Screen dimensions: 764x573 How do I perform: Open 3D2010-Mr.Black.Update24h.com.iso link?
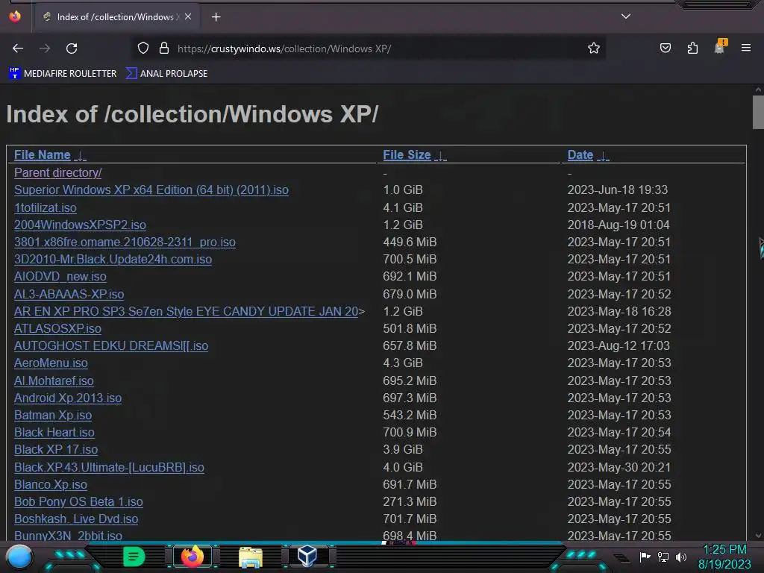(x=113, y=259)
